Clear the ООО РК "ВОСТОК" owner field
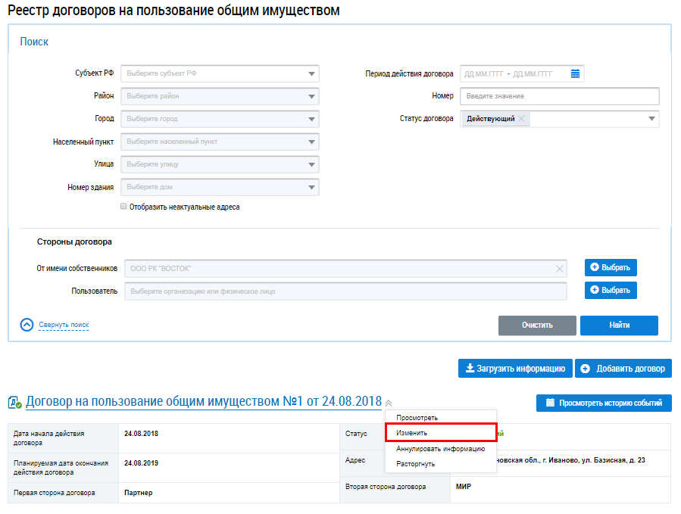 (559, 269)
